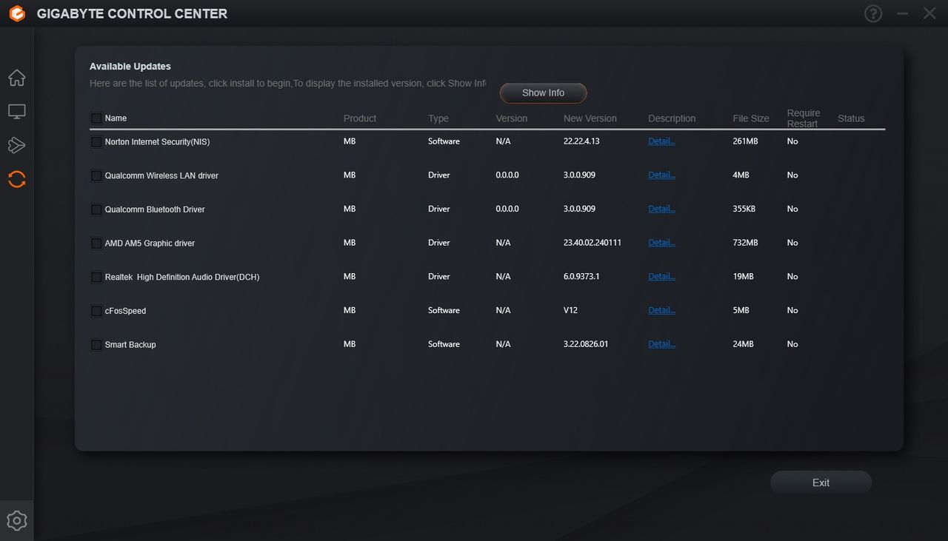Select the cFosSpeed checkbox
Screen dimensions: 948x541
pos(96,312)
